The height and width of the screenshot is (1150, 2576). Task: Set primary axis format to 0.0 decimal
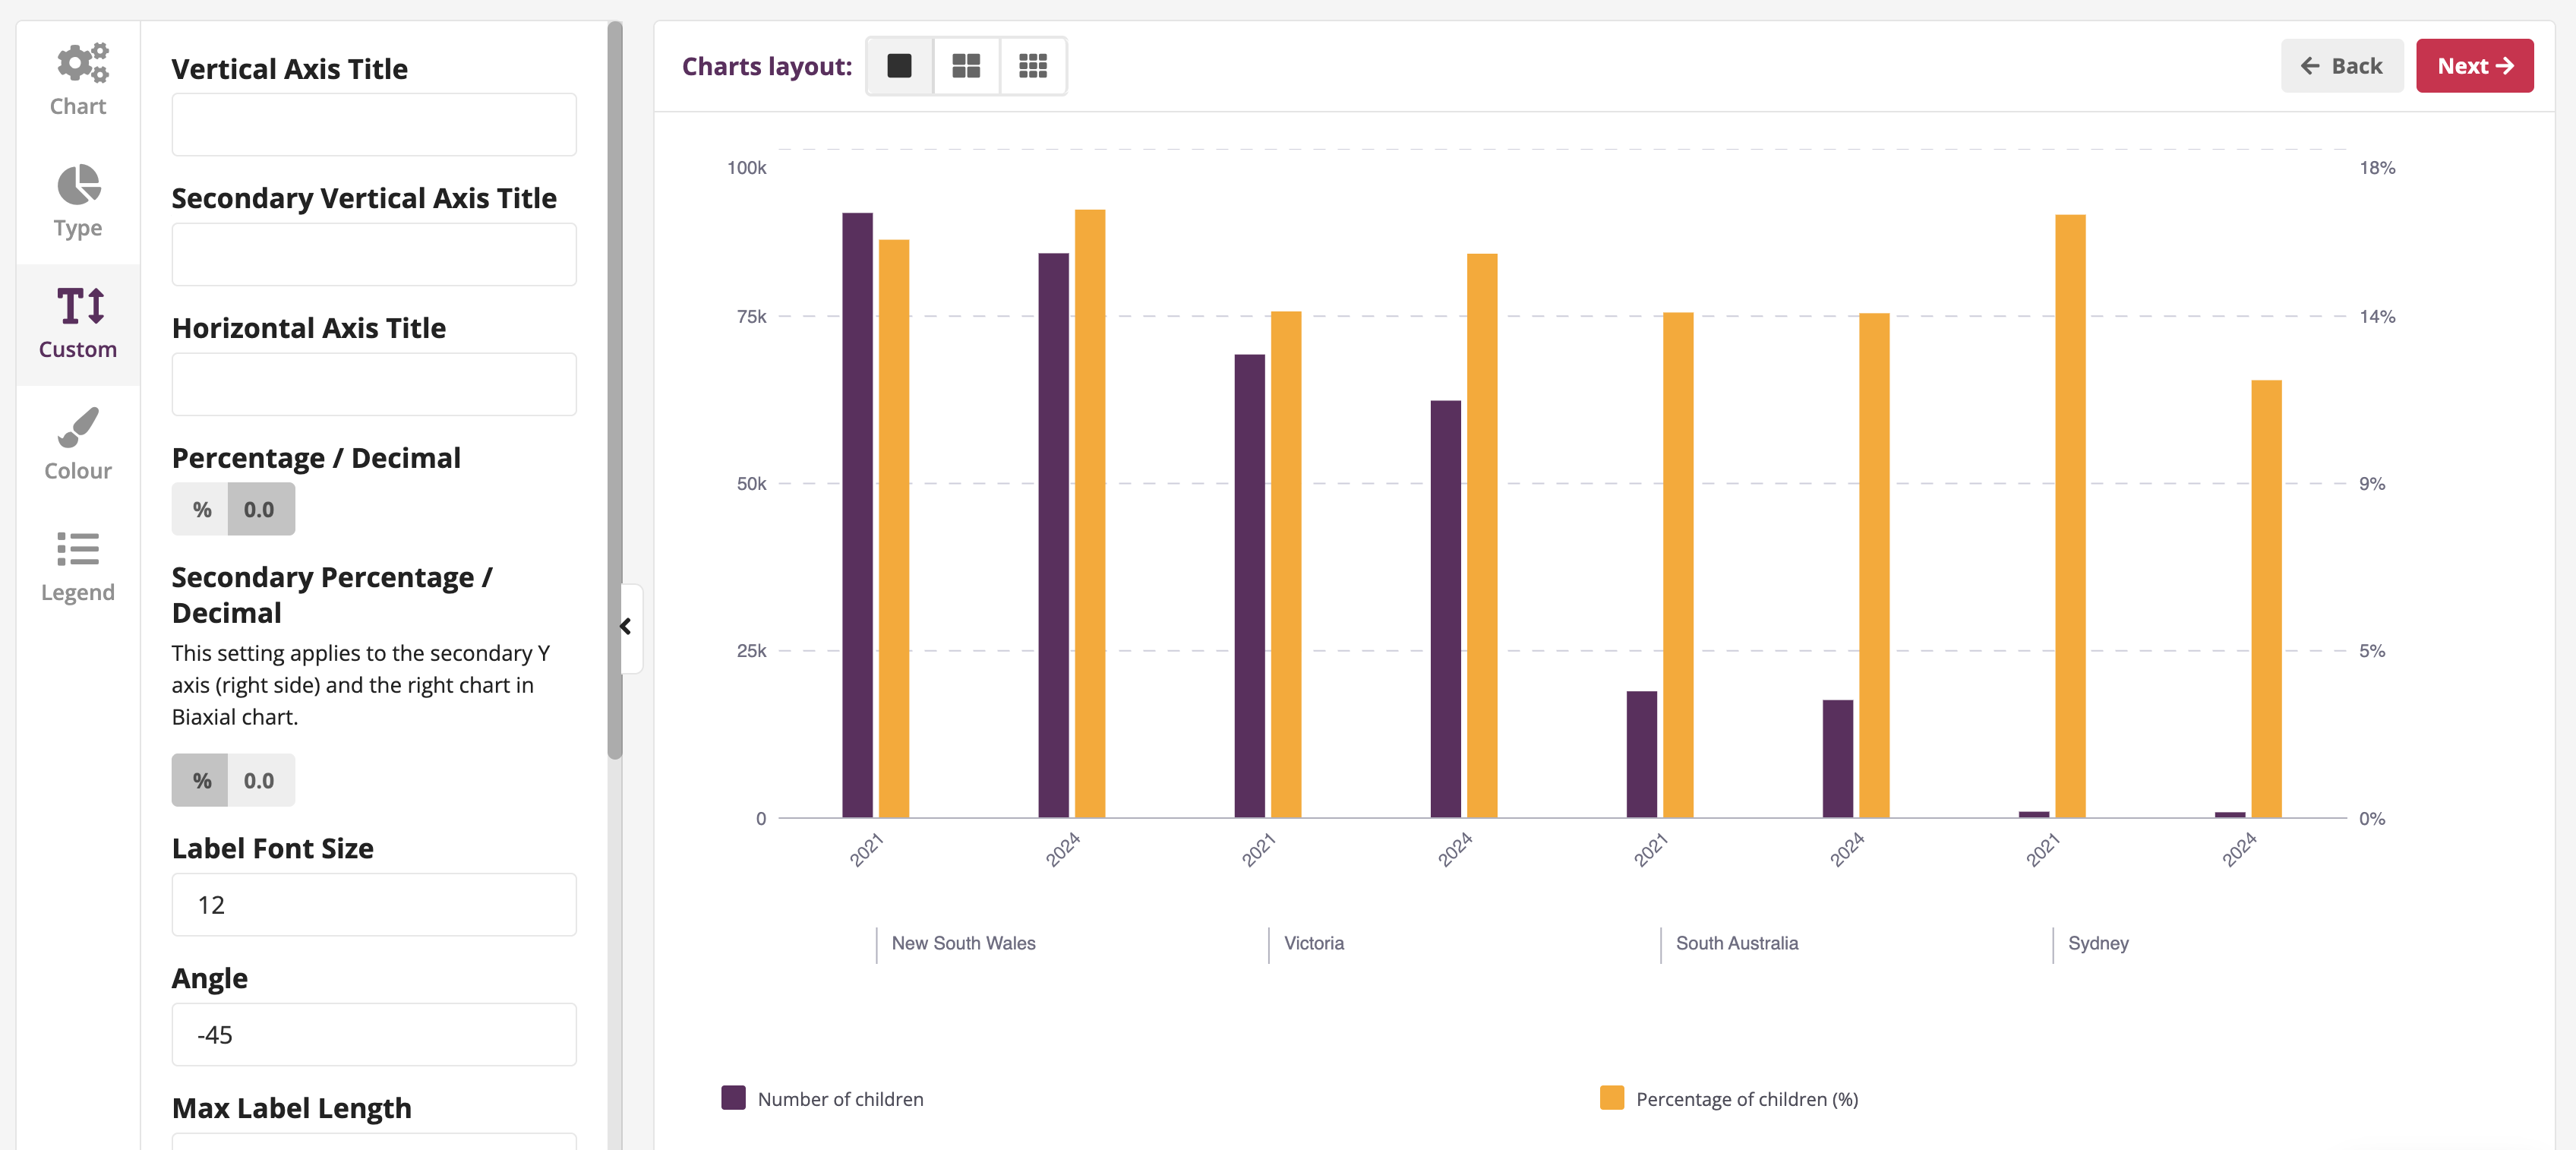point(260,509)
